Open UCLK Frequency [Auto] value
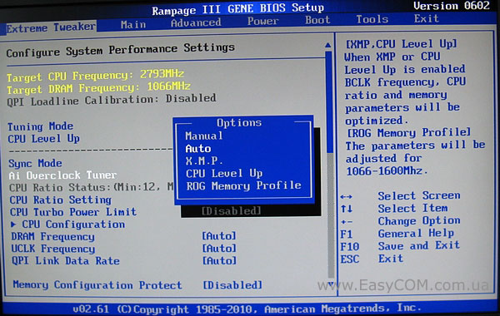The image size is (500, 316). coord(219,248)
